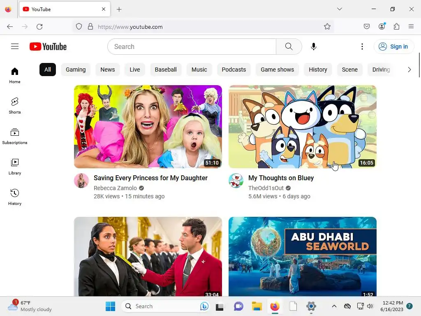Select the Music category chip
Image resolution: width=421 pixels, height=316 pixels.
199,70
